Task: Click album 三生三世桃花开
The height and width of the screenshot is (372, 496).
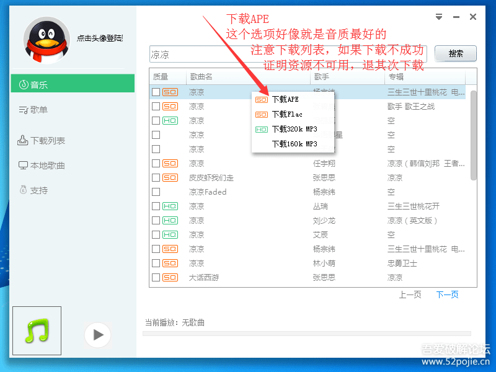Action: (x=413, y=206)
